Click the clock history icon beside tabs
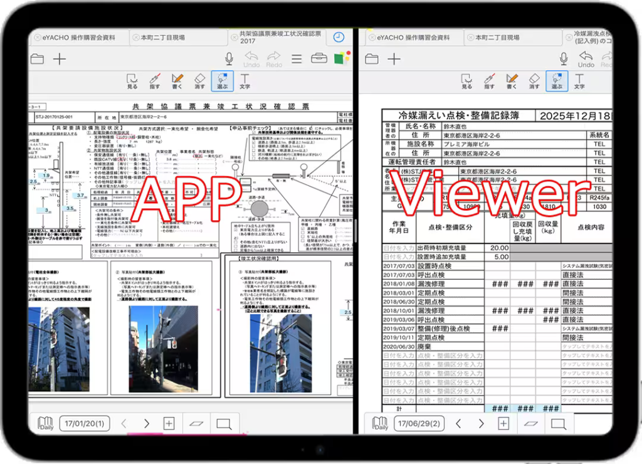The image size is (642, 464). point(339,38)
